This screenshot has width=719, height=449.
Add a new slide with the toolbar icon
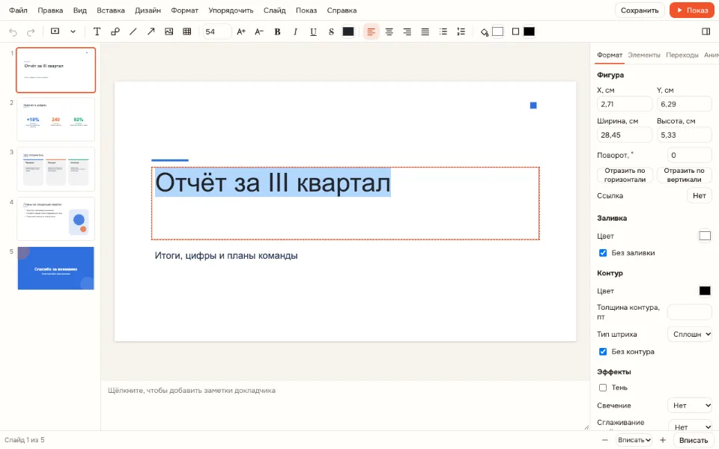click(55, 31)
